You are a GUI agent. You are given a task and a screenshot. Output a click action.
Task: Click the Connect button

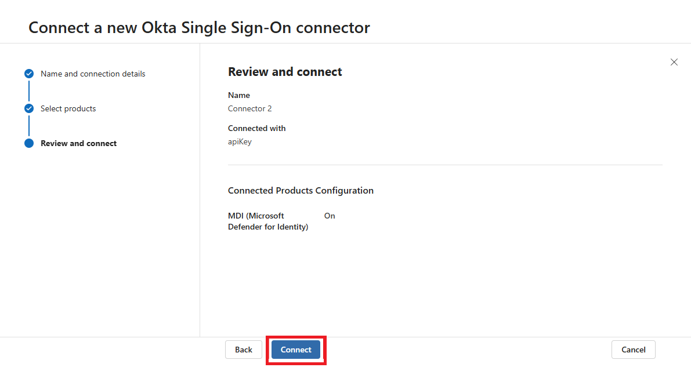click(x=296, y=350)
